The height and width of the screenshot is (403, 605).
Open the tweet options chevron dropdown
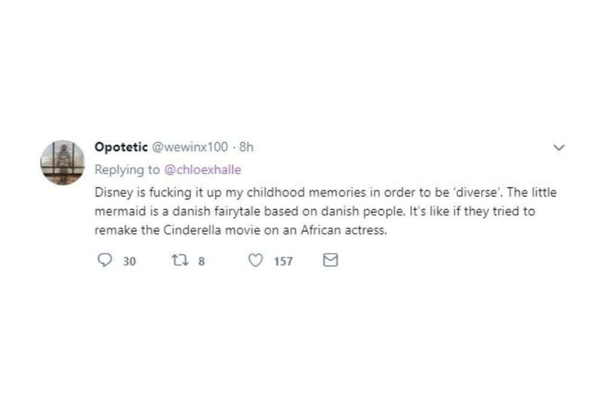pyautogui.click(x=559, y=147)
